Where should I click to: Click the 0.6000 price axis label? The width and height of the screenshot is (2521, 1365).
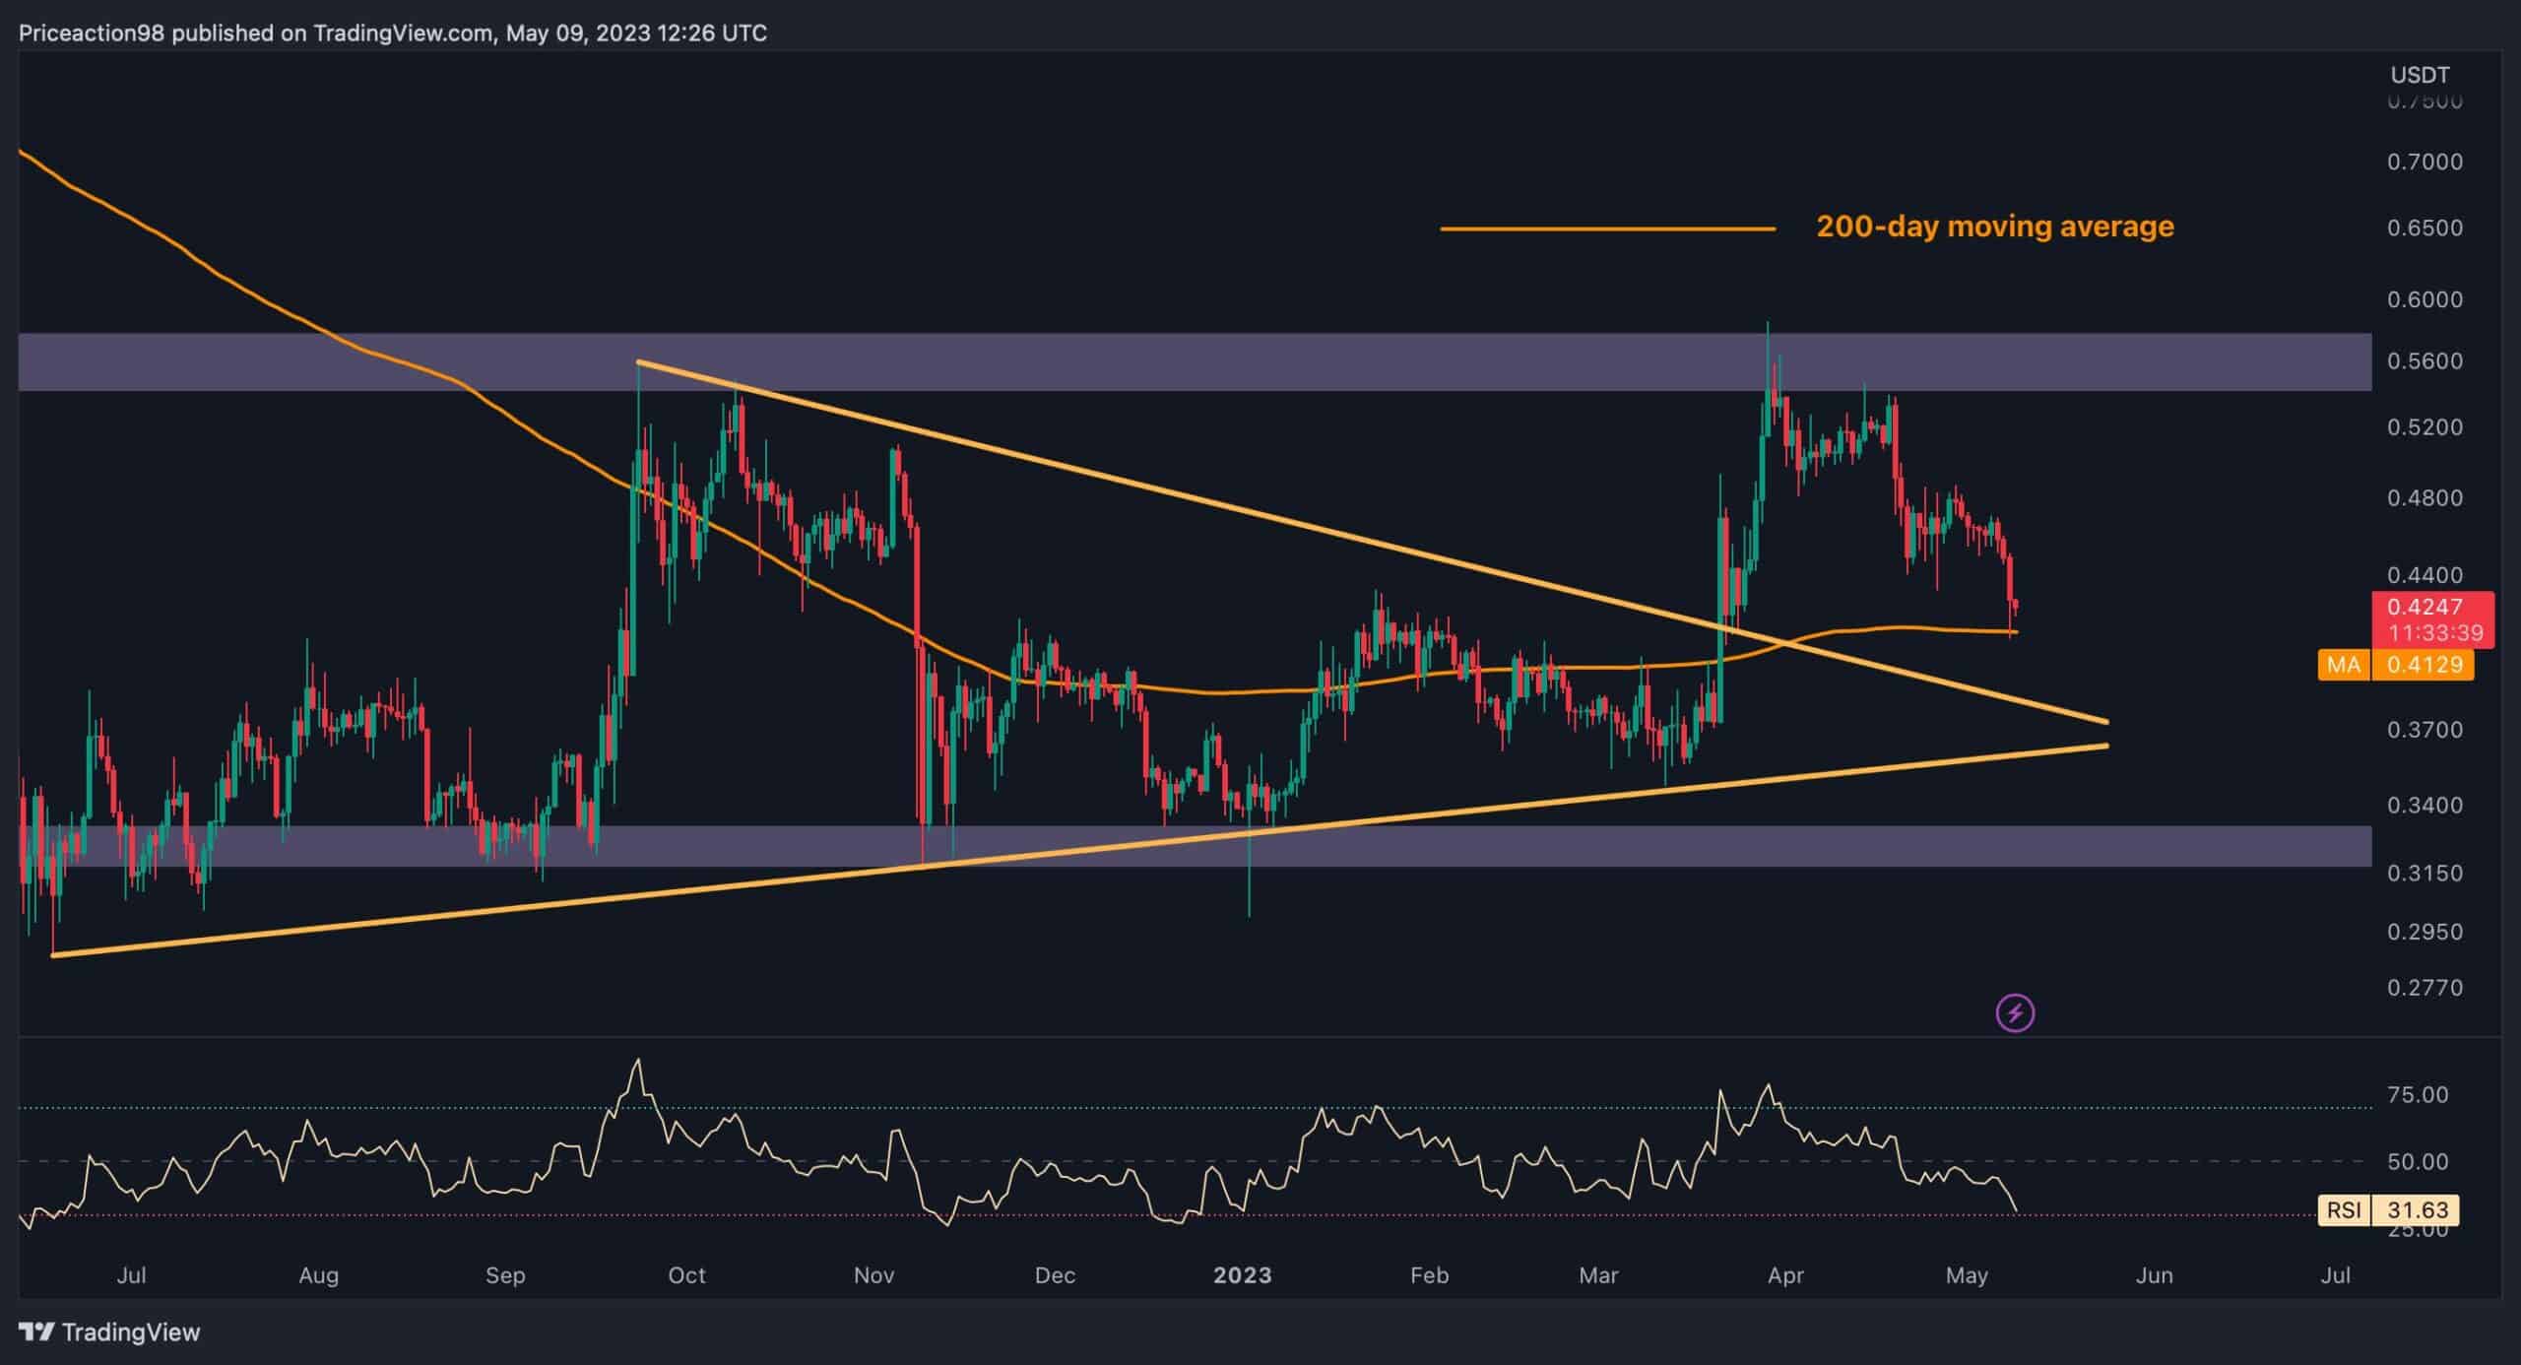tap(2424, 299)
